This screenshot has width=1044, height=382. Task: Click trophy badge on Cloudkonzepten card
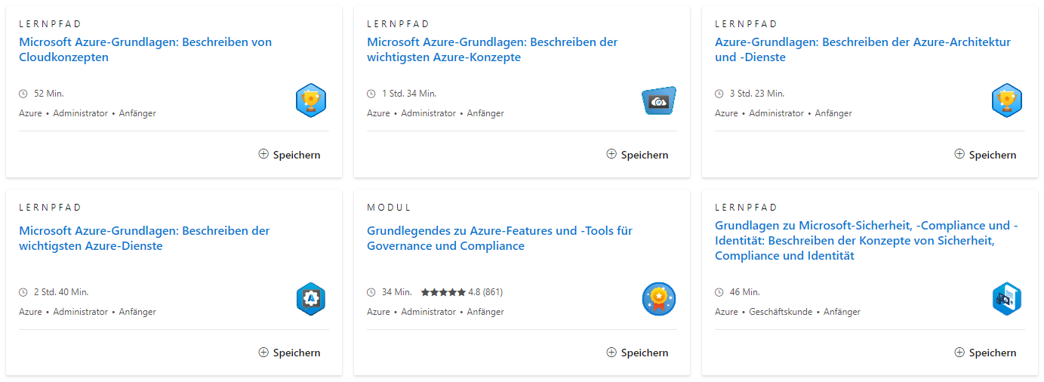[310, 100]
